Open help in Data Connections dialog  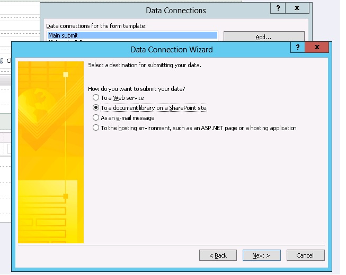coord(278,8)
